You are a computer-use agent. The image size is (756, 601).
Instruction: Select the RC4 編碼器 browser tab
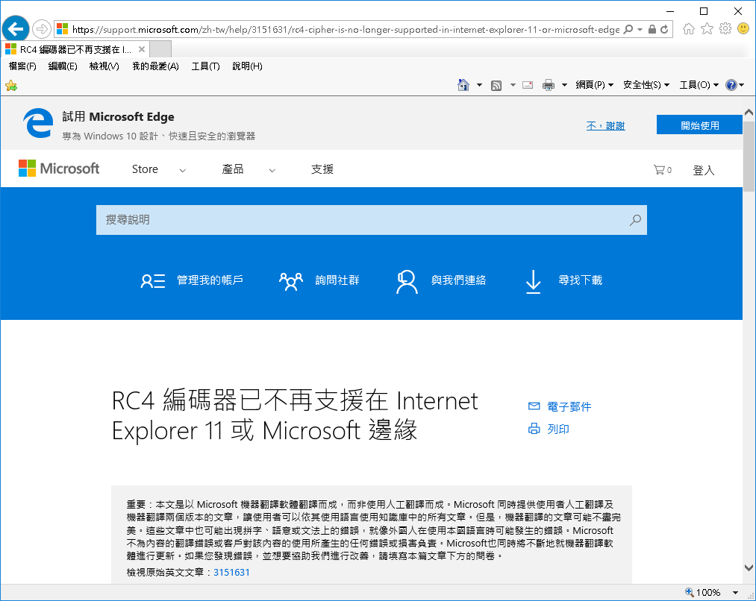[75, 50]
